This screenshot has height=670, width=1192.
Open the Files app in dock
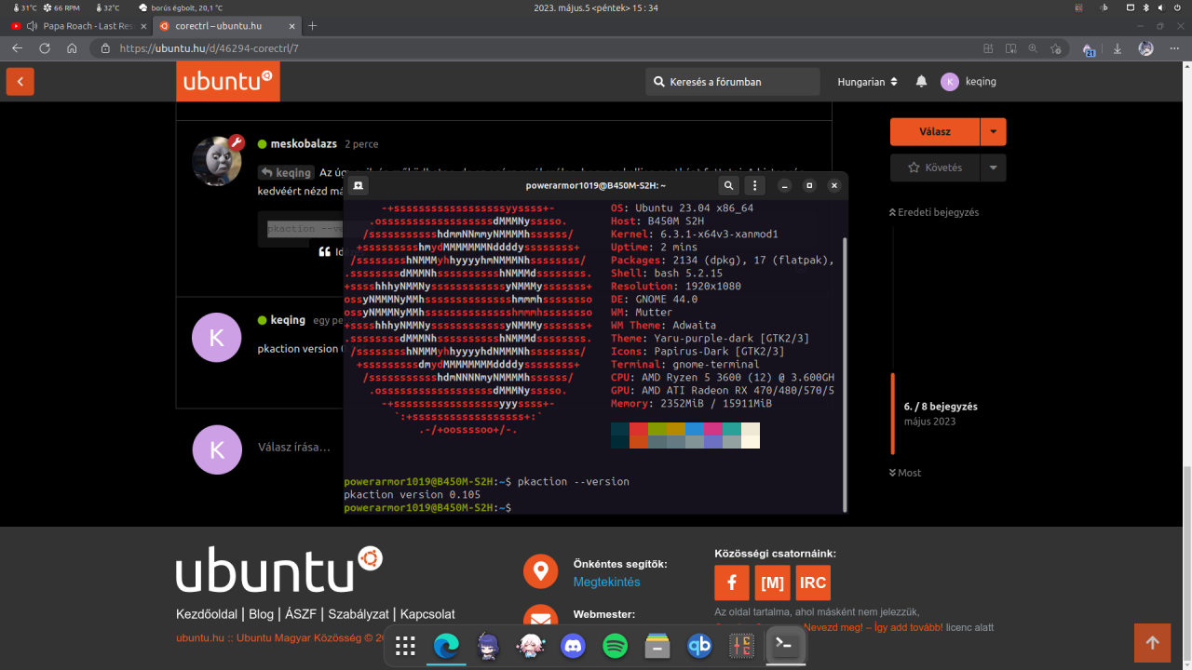(x=657, y=647)
